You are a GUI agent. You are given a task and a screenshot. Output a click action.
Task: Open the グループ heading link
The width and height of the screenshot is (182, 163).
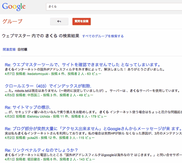(12, 21)
